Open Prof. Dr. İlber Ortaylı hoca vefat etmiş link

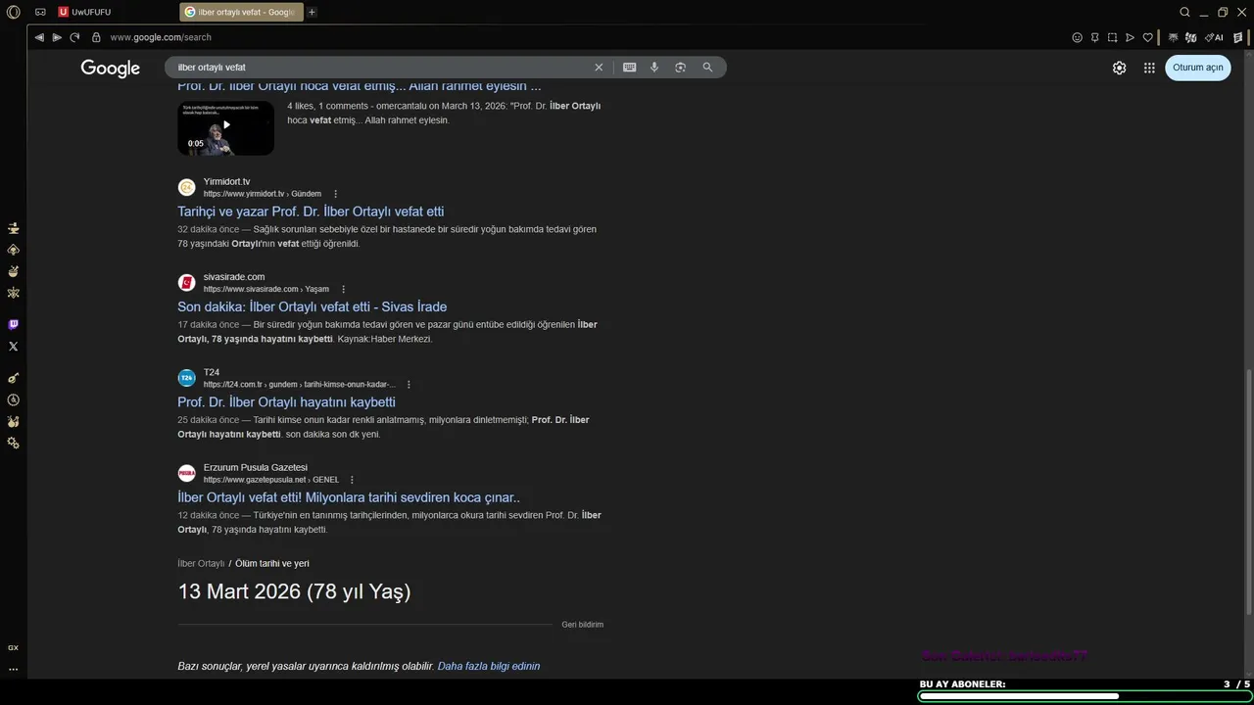(359, 86)
